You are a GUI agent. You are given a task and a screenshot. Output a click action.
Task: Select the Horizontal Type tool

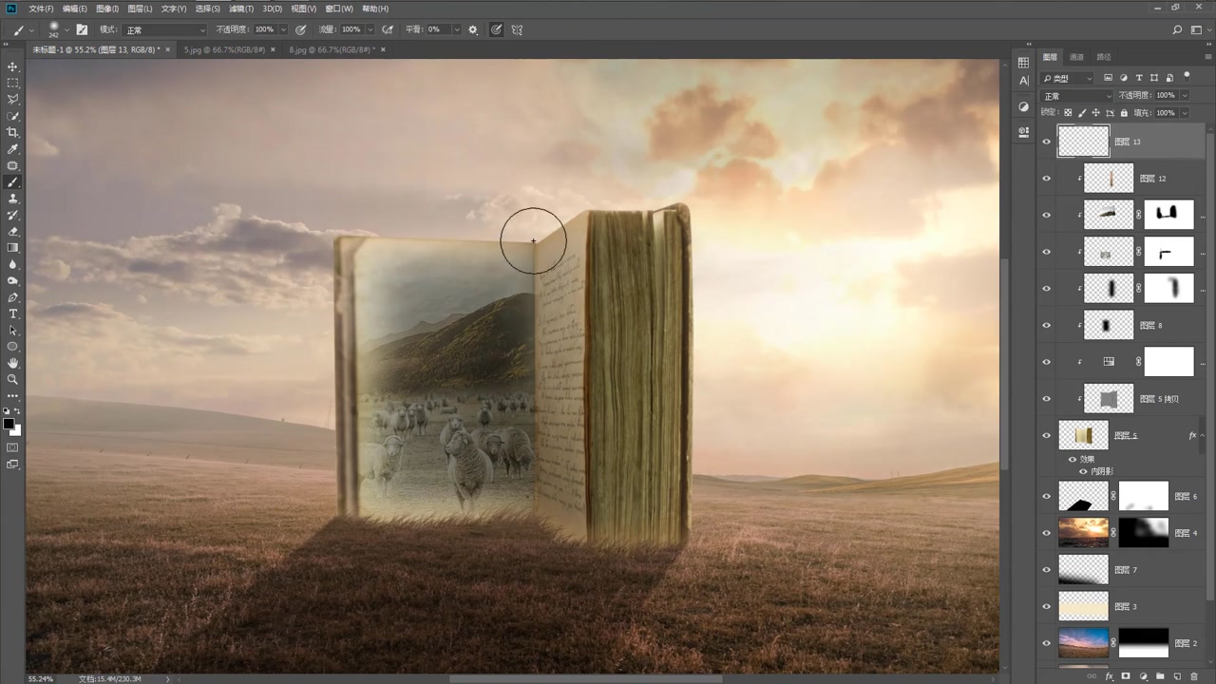12,313
